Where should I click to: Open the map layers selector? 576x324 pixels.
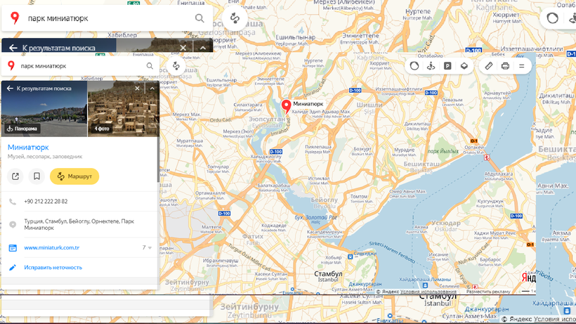(x=464, y=66)
